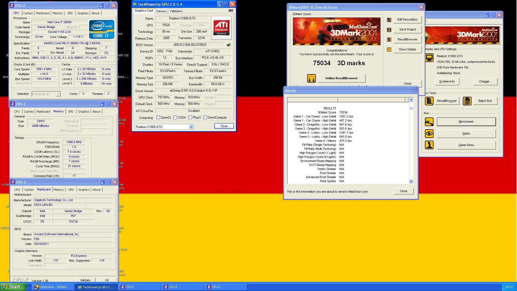Screen dimensions: 517x291
Task: Open the Radeon X1800 GTO GPU selector dropdown
Action: coord(191,127)
